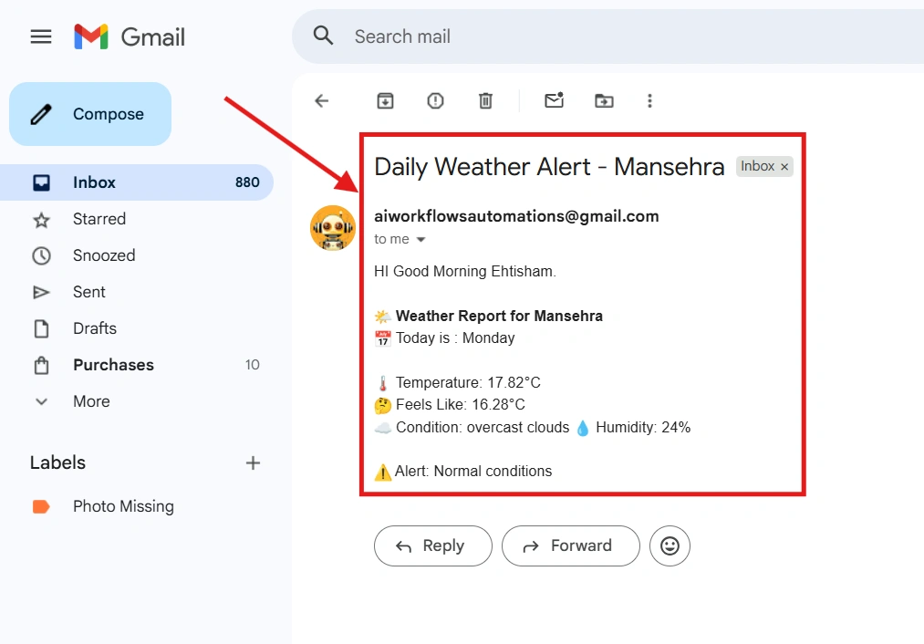The width and height of the screenshot is (924, 644).
Task: Switch to the Sent folder
Action: [x=88, y=292]
